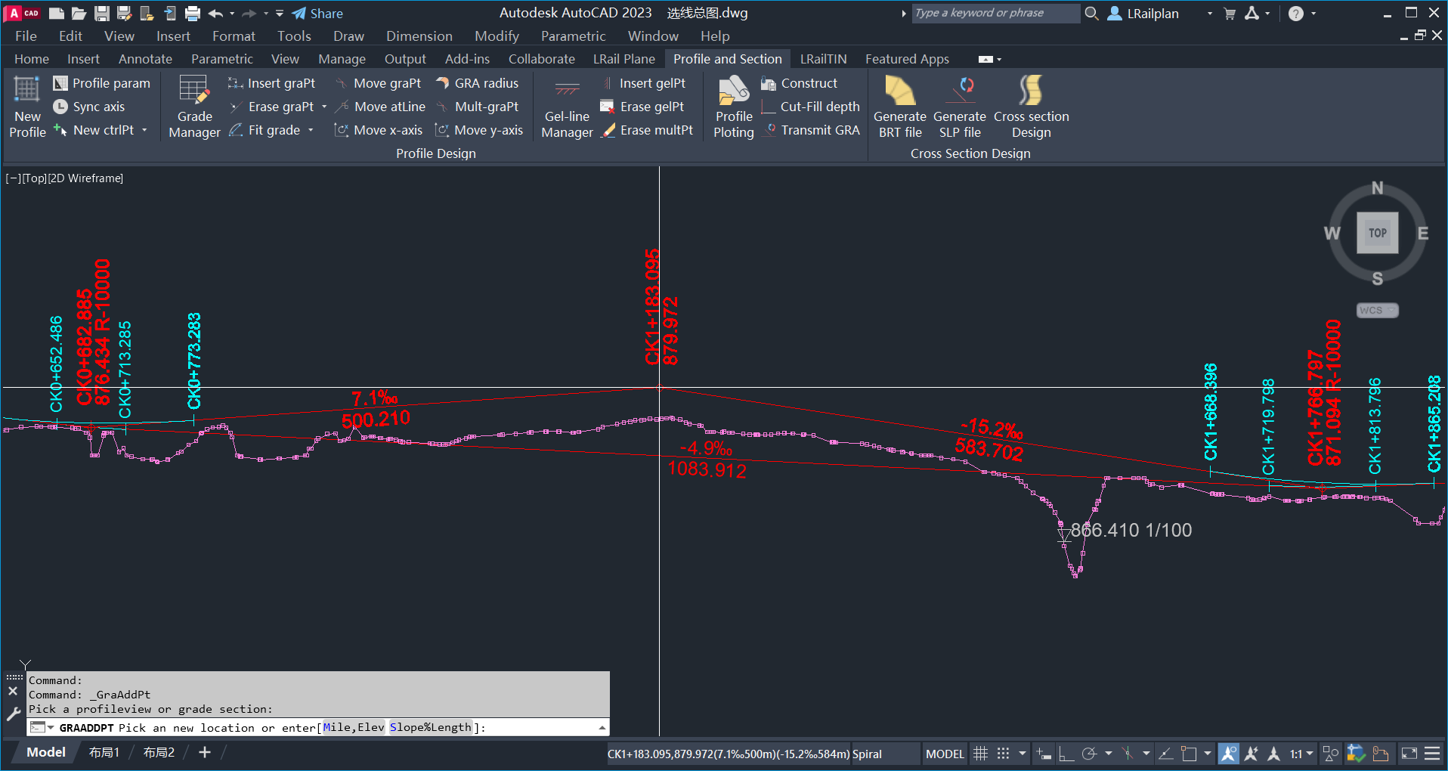Viewport: 1448px width, 771px height.
Task: Click the Transmit GRA tool
Action: coord(811,130)
